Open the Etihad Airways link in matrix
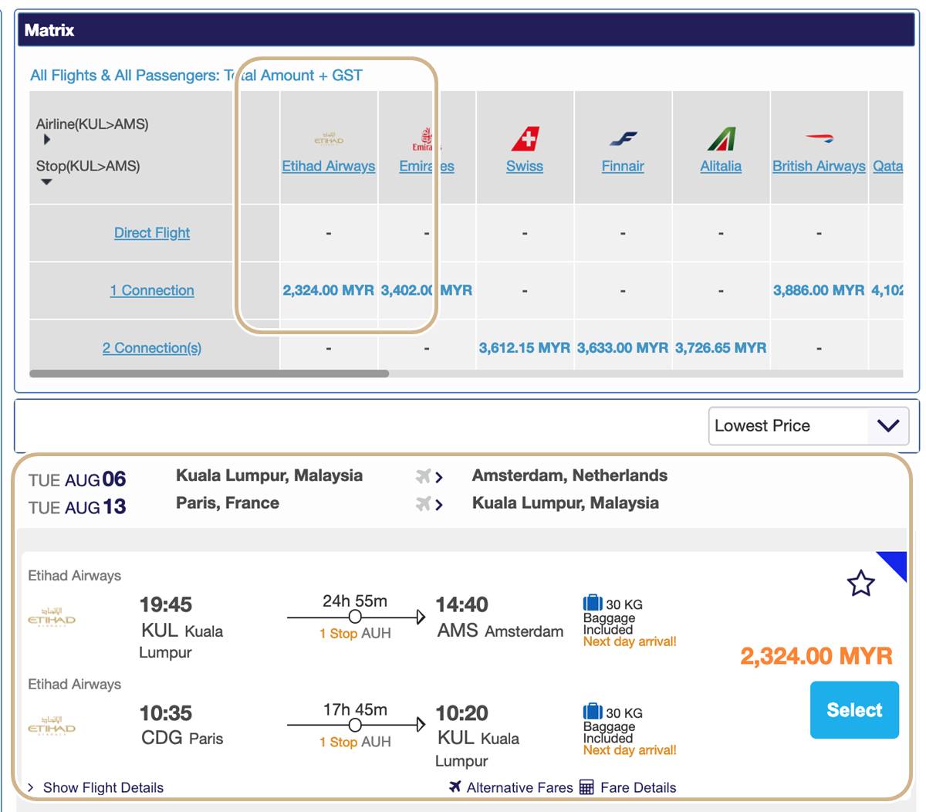This screenshot has width=926, height=812. pos(329,166)
